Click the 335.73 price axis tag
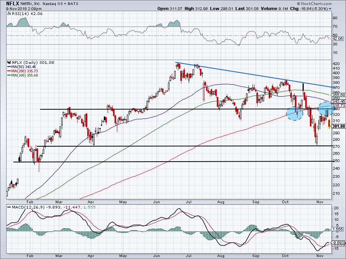346x259 pixels. click(338, 106)
